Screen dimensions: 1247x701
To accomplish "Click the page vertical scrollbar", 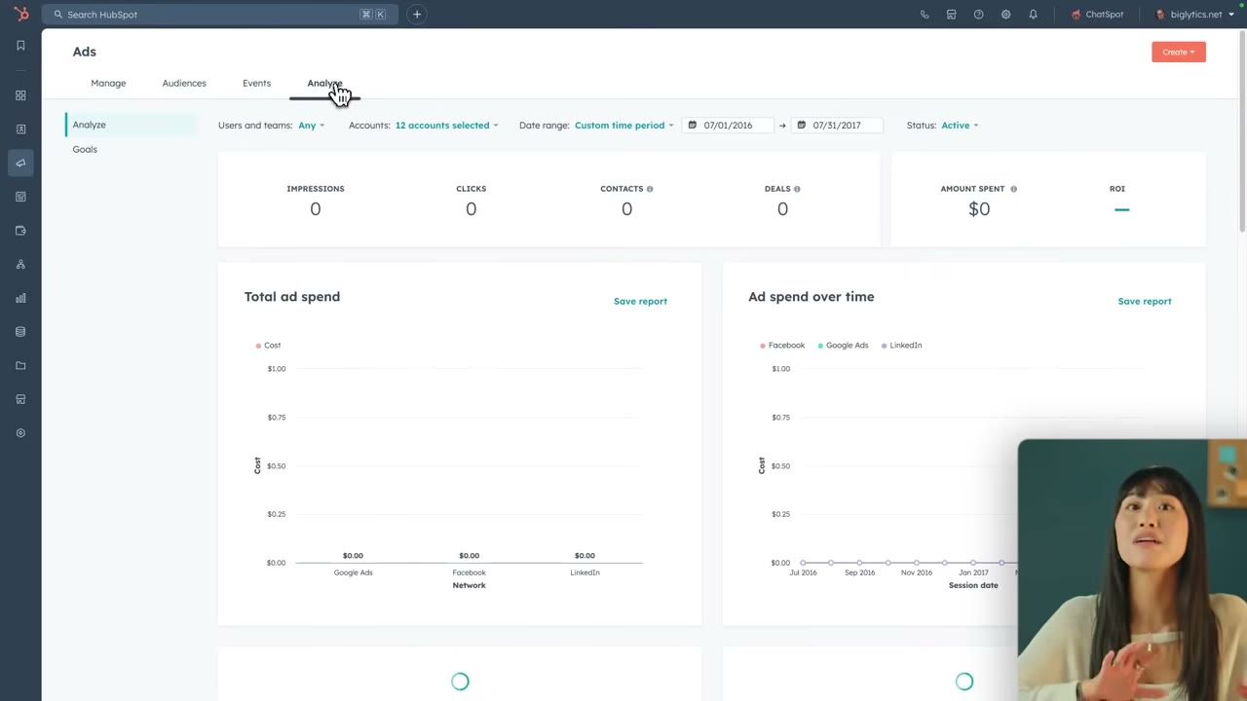I will click(x=1242, y=131).
